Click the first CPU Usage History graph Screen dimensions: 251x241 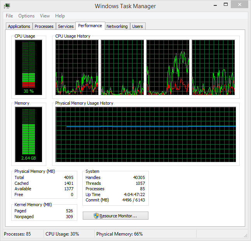[x=77, y=67]
